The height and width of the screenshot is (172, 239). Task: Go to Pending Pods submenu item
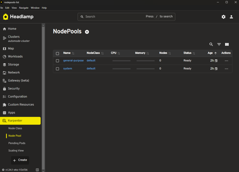coord(17,143)
